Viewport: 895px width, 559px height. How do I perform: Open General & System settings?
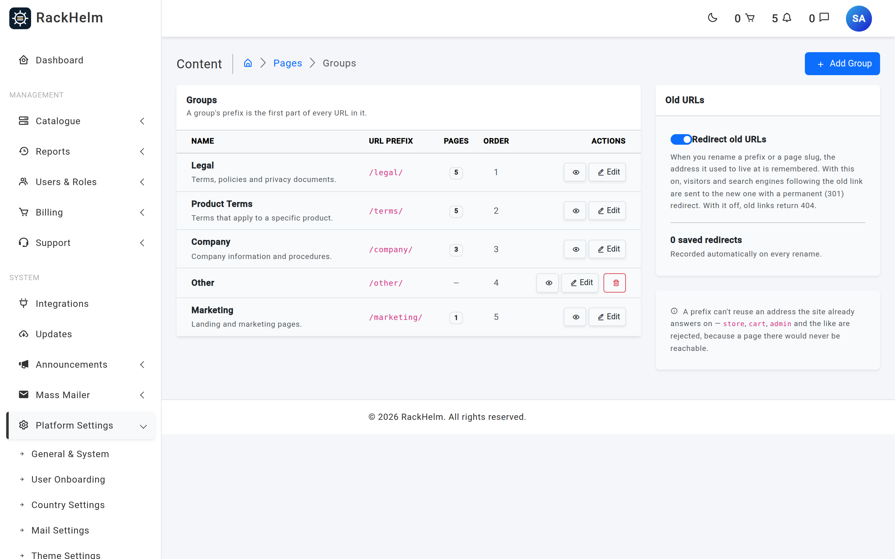click(x=70, y=454)
